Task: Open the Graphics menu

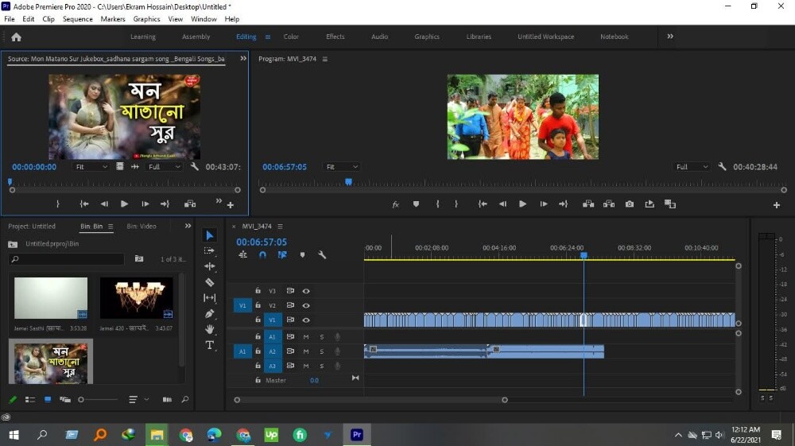Action: (146, 19)
